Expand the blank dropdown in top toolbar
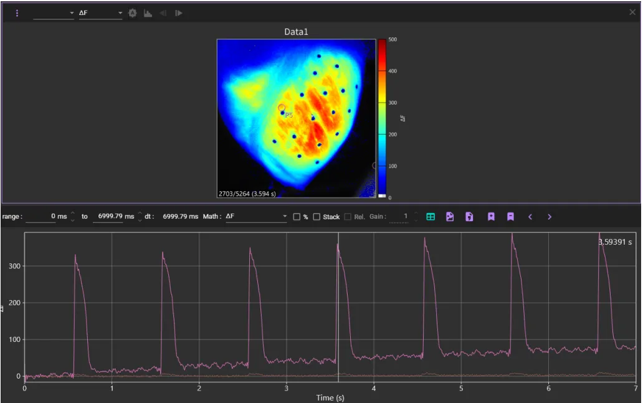Image resolution: width=643 pixels, height=403 pixels. click(54, 13)
